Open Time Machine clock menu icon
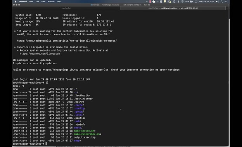The height and width of the screenshot is (147, 242). 174,2
